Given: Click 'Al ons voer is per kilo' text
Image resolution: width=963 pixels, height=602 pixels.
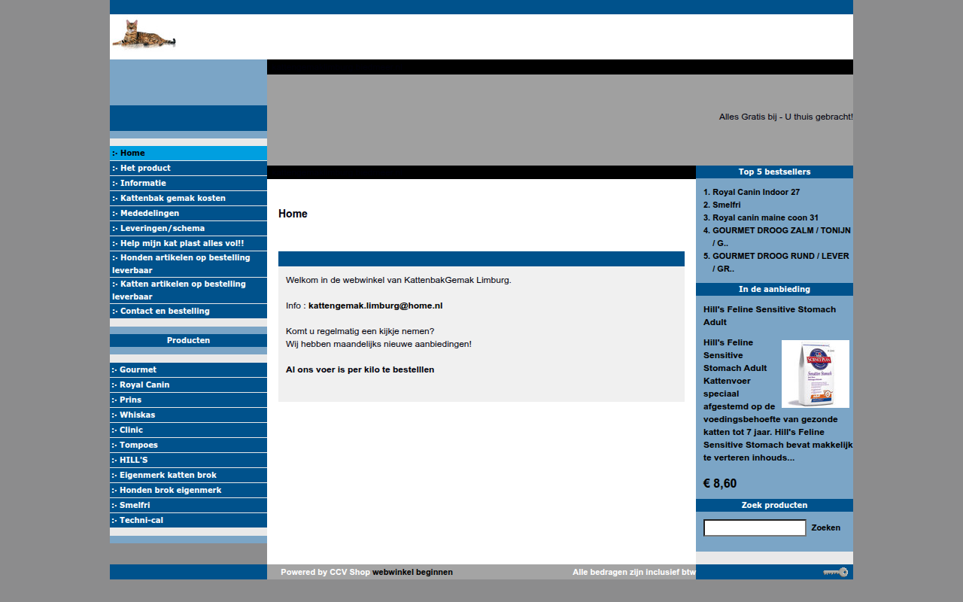Looking at the screenshot, I should (360, 370).
